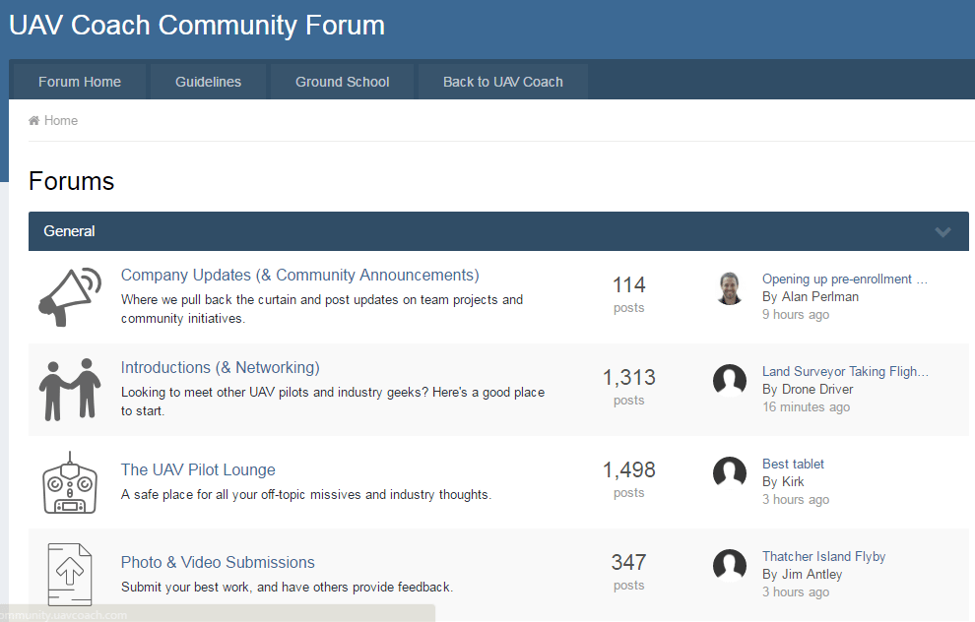
Task: Click the upload Photo & Video icon
Action: pos(70,574)
